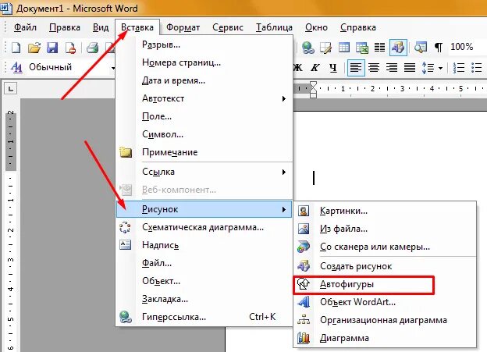The height and width of the screenshot is (352, 487).
Task: Open the Окно menu
Action: [316, 27]
